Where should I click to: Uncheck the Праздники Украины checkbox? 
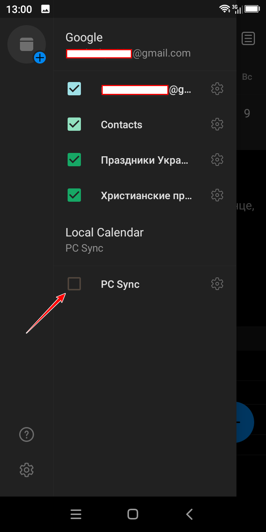pos(74,160)
